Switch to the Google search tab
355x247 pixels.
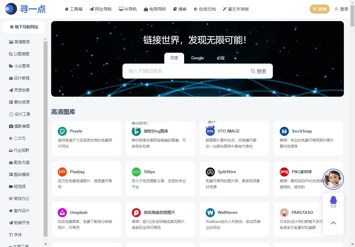coord(197,58)
